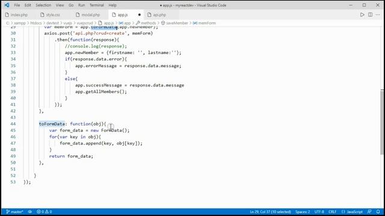Image resolution: width=385 pixels, height=216 pixels.
Task: Click devtest in the breadcrumb
Action: (x=52, y=23)
